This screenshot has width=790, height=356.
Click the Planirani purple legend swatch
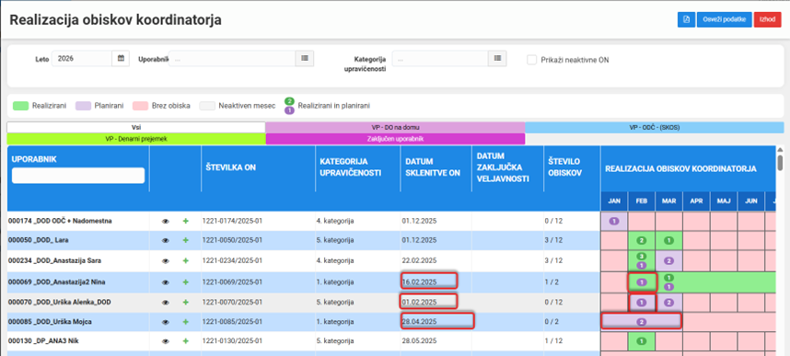pos(83,106)
